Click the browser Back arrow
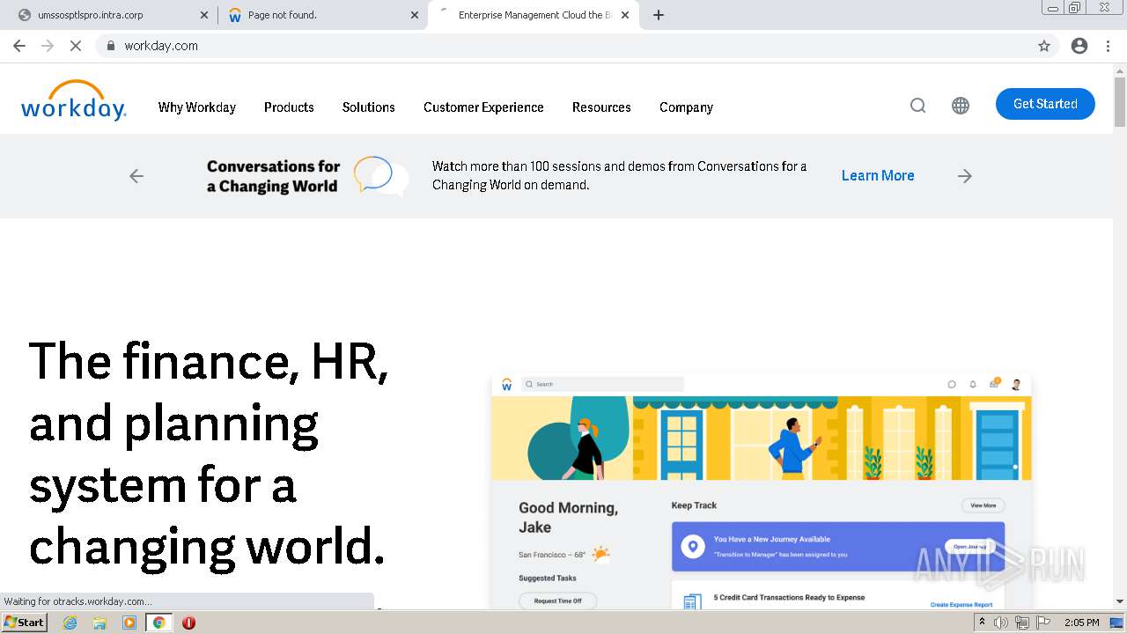1127x634 pixels. (19, 46)
